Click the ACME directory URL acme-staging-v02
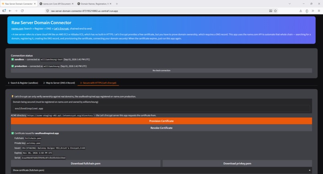The width and height of the screenshot is (323, 174). [x=60, y=115]
